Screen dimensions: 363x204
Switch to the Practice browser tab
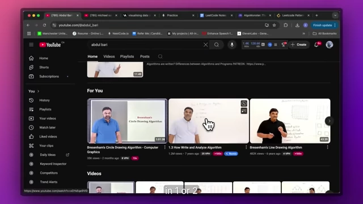click(x=178, y=15)
